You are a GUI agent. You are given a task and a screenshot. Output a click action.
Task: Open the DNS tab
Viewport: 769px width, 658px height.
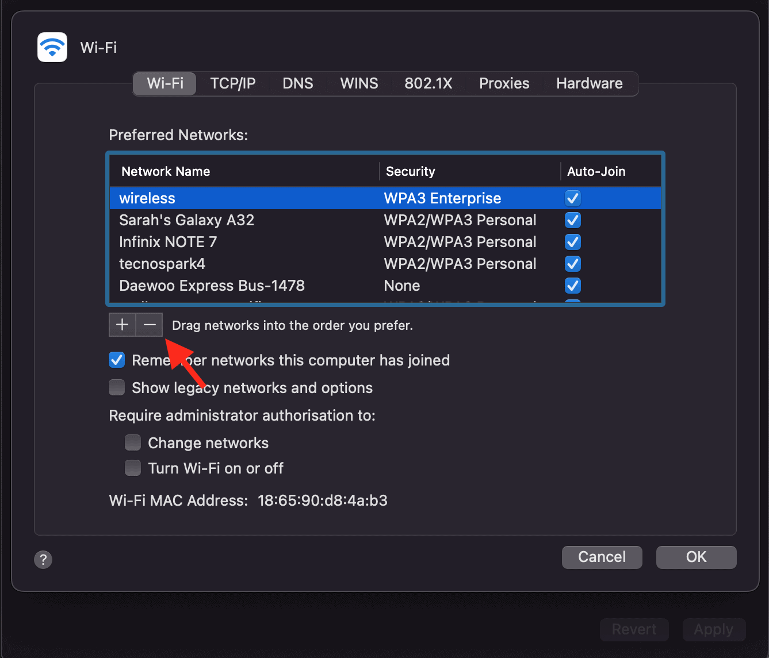(297, 83)
